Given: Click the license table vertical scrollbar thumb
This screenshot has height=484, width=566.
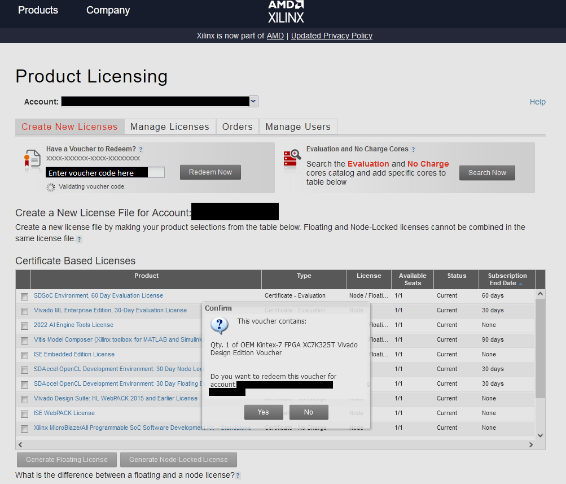Looking at the screenshot, I should coord(540,348).
